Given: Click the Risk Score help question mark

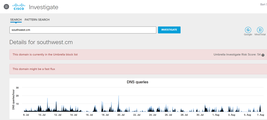Looking at the screenshot, I should [x=263, y=55].
